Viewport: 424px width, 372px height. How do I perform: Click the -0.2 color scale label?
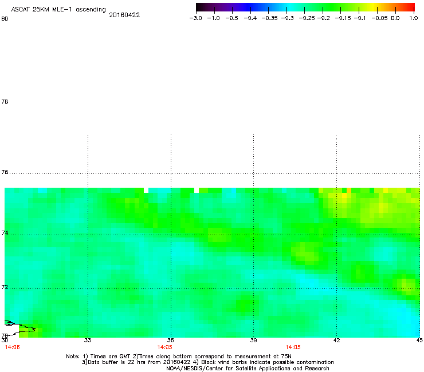coord(323,18)
